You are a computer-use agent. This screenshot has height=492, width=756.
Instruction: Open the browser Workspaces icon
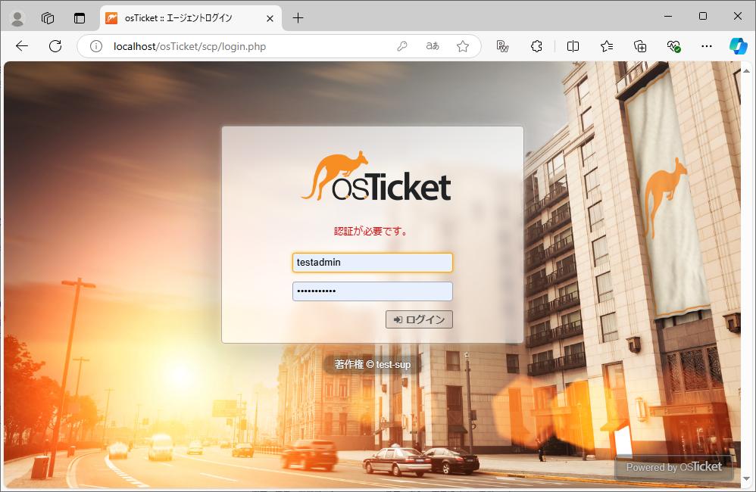(x=47, y=18)
